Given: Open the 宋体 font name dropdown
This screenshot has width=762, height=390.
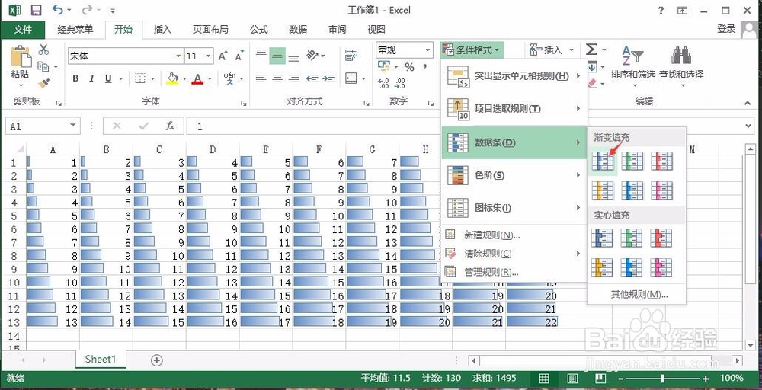Looking at the screenshot, I should click(178, 56).
